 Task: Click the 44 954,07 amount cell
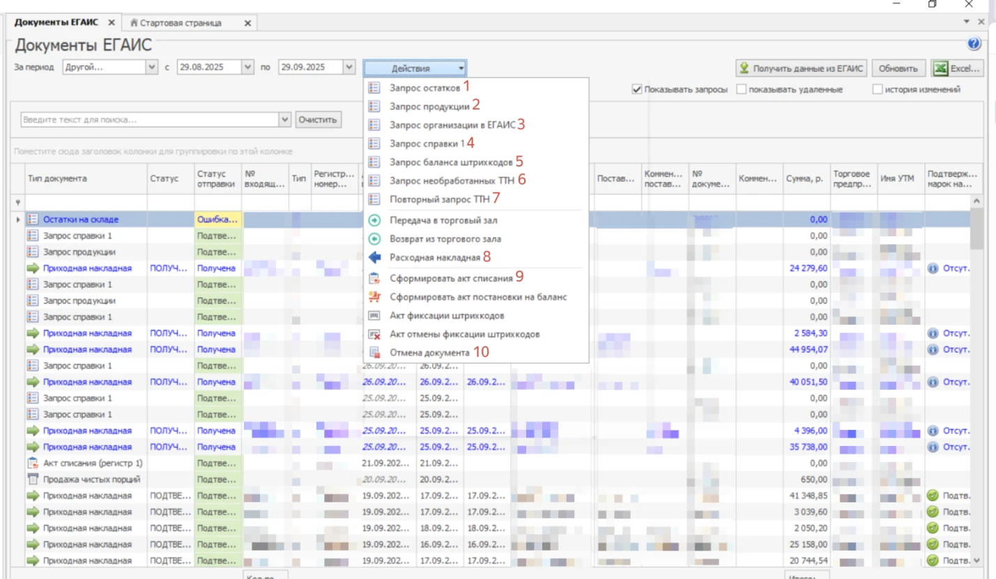click(x=806, y=349)
